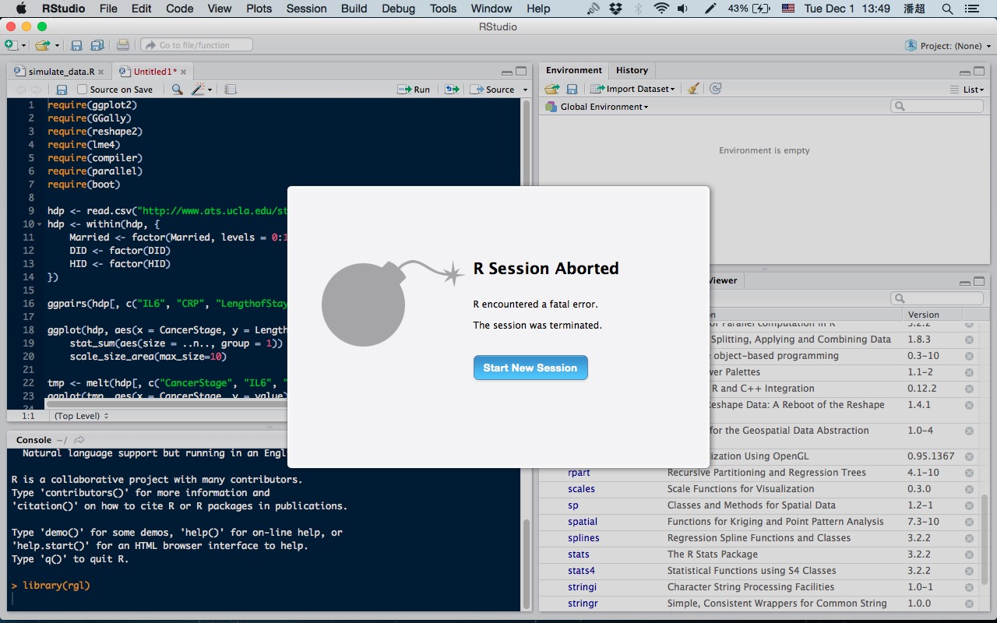The width and height of the screenshot is (997, 623).
Task: Click the Compile Notebook icon
Action: [231, 90]
